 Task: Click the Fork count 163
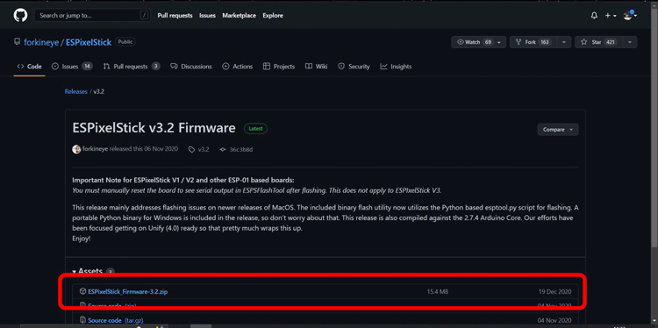(545, 42)
